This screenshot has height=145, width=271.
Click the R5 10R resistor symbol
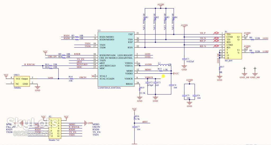tap(77, 37)
